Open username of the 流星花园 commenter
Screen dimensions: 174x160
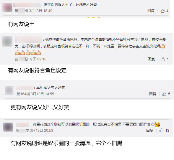[22, 125]
